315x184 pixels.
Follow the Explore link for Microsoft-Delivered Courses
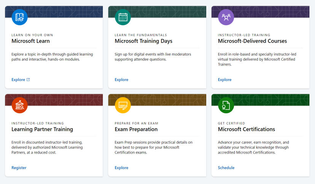[x=224, y=79]
